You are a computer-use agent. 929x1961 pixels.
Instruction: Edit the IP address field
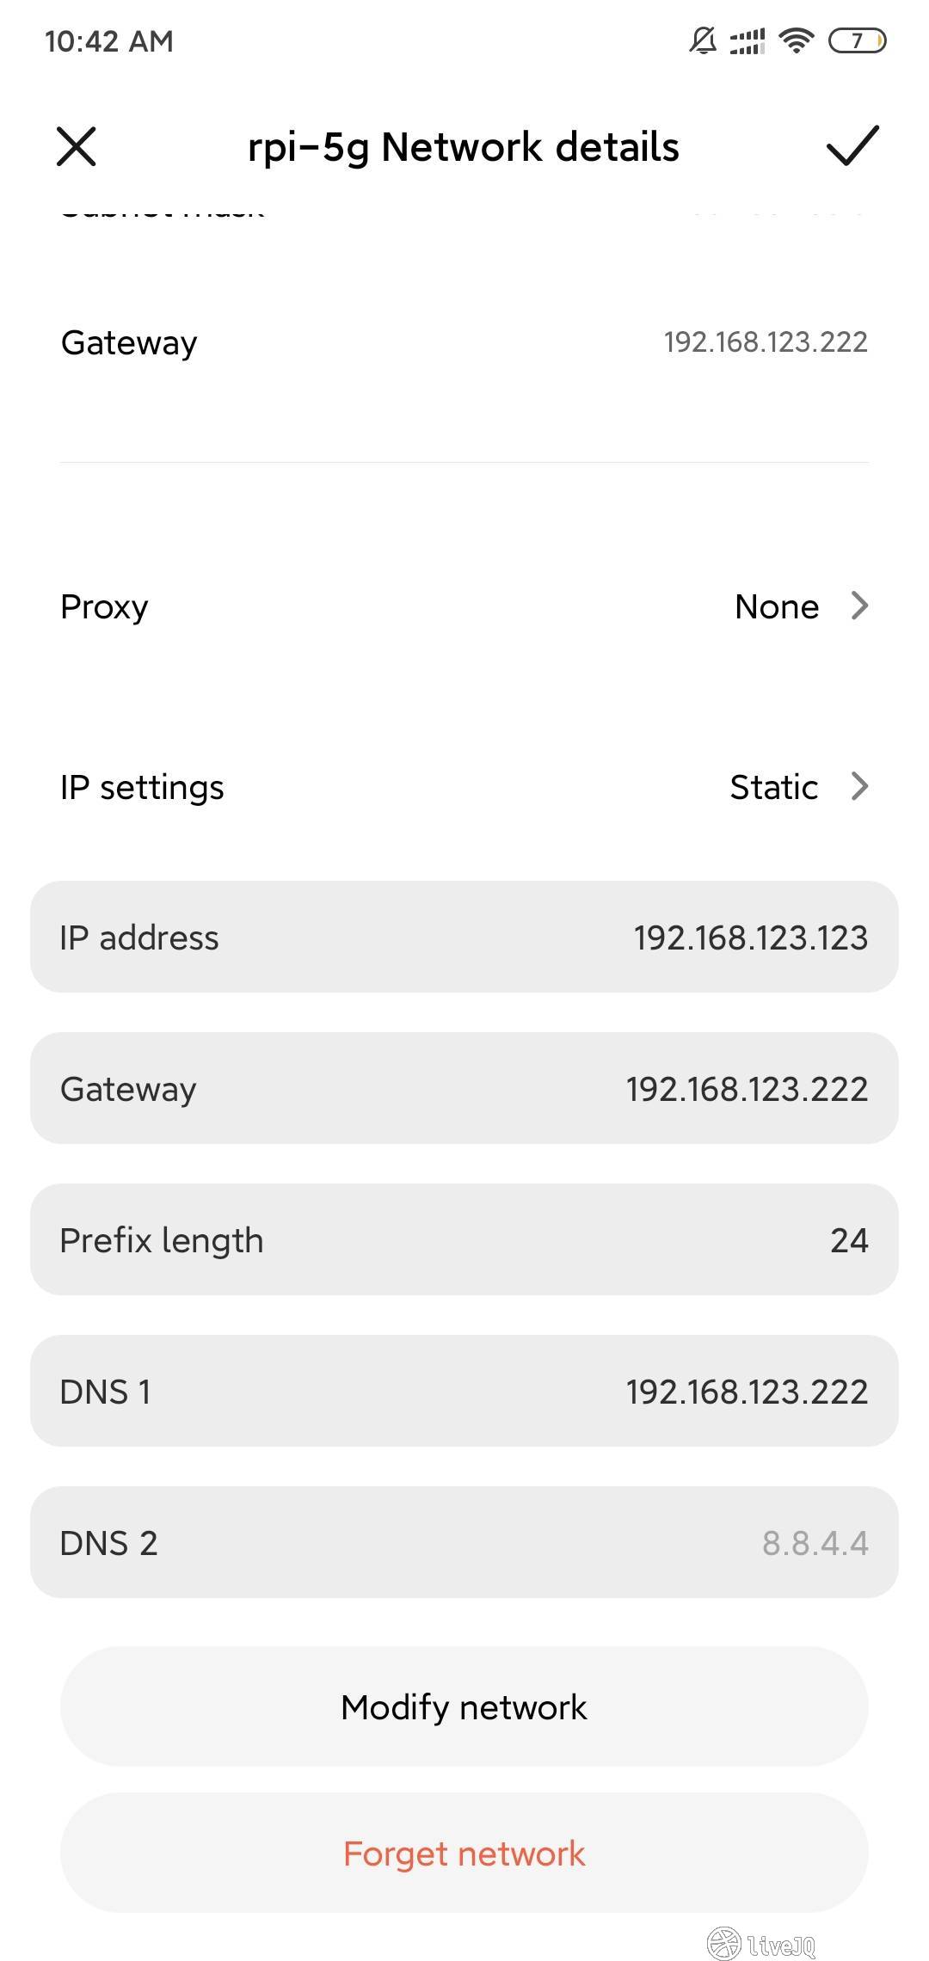[464, 937]
